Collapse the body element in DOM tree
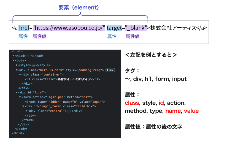This screenshot has height=148, width=227. coord(13,60)
